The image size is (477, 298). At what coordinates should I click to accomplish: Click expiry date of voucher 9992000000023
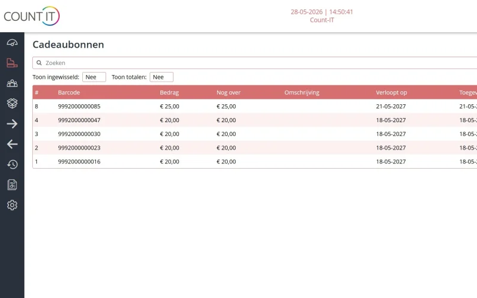tap(391, 148)
